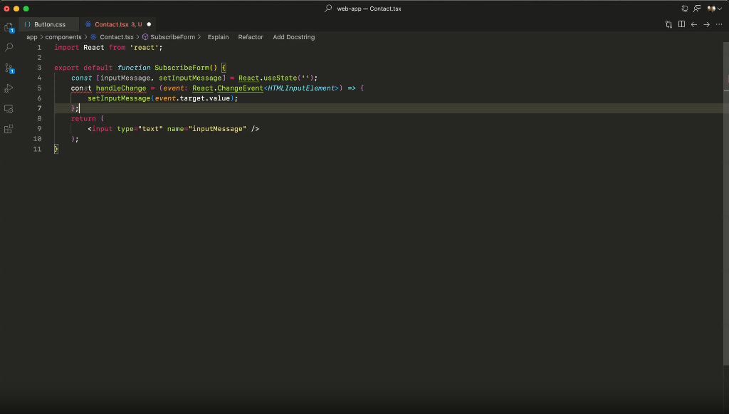Switch to the Button.css tab

click(49, 24)
